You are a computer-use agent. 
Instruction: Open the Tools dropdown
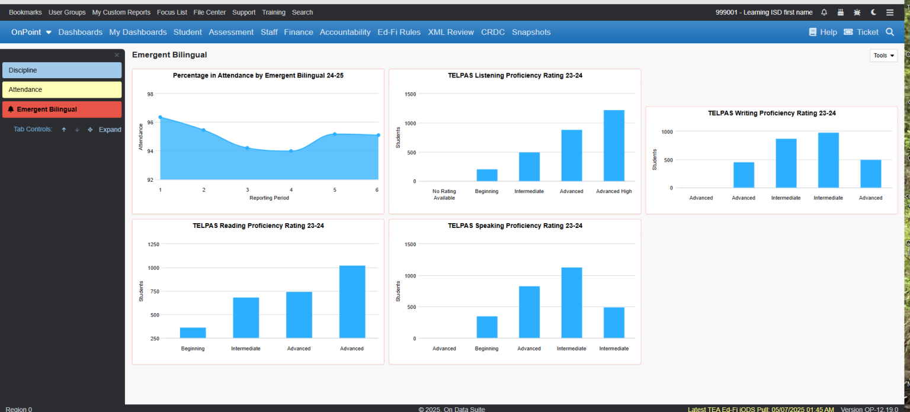coord(883,55)
